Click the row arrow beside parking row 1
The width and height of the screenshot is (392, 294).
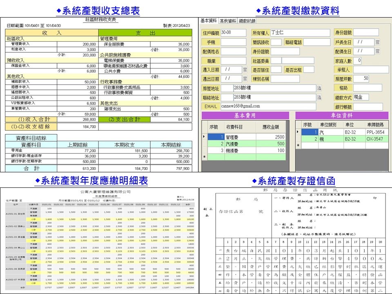[x=298, y=131]
